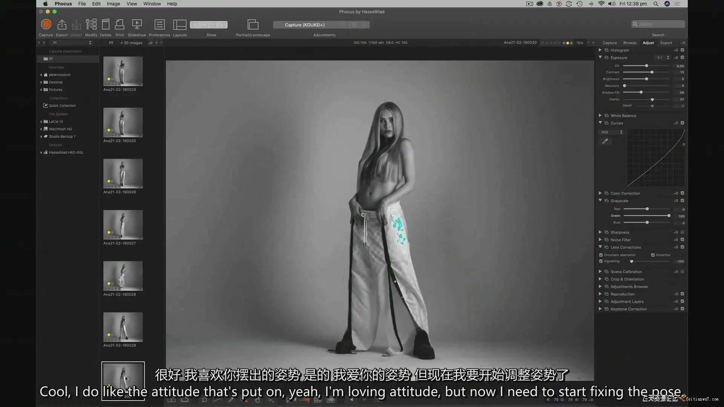The image size is (724, 407).
Task: Expand the Hasselblad H6D-50c device
Action: (x=41, y=153)
